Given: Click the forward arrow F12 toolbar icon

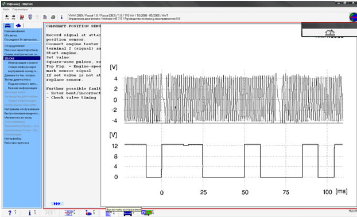Looking at the screenshot, I should coord(14,17).
